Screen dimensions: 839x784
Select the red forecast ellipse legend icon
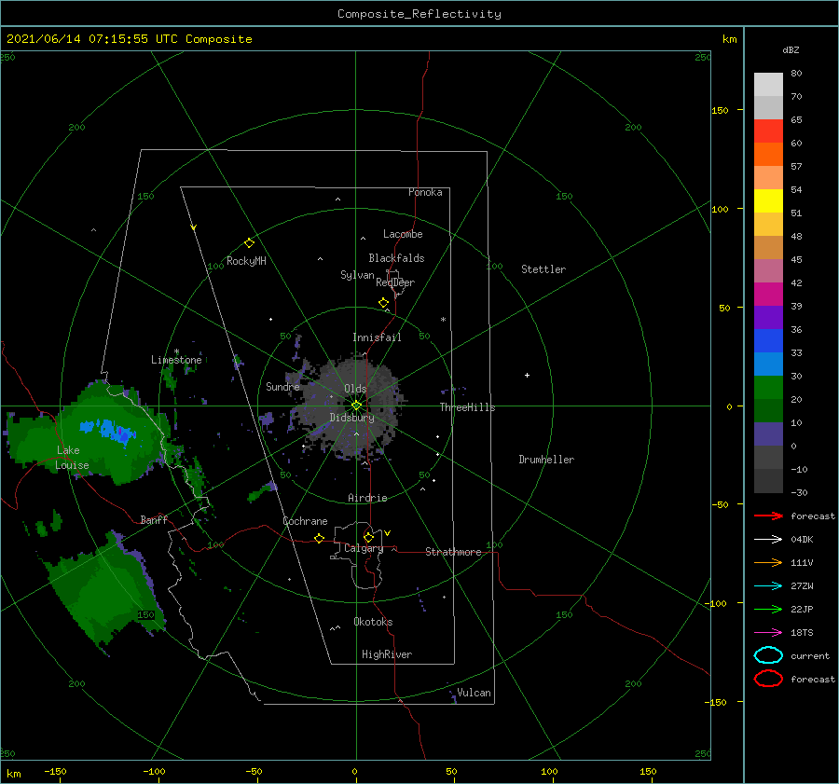[x=768, y=679]
